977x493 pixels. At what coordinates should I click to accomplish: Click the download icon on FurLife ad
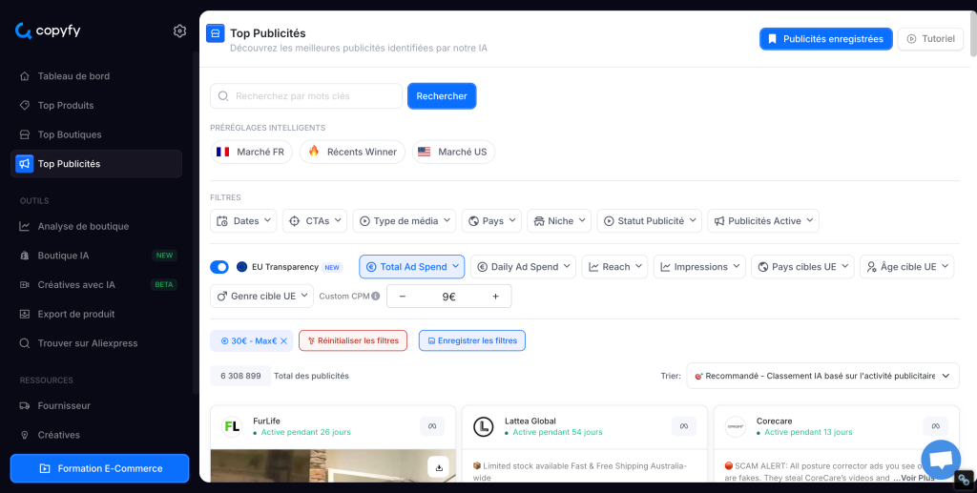point(438,466)
